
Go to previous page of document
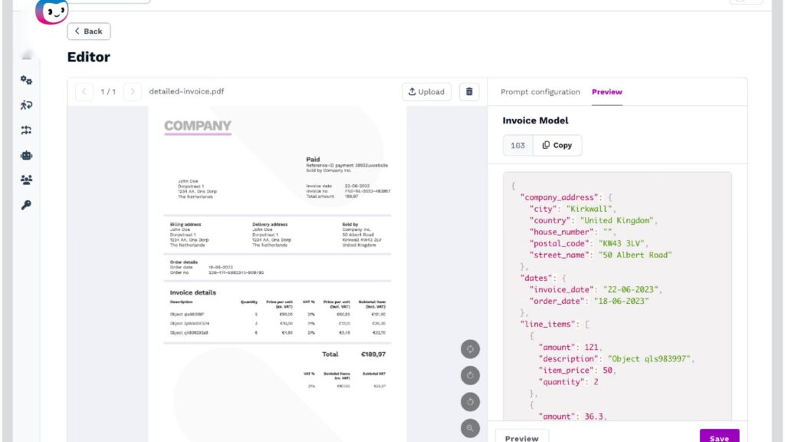tap(84, 92)
